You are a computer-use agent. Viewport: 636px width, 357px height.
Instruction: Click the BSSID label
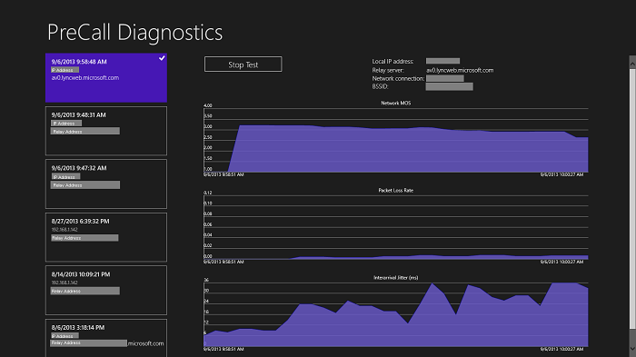pyautogui.click(x=380, y=86)
